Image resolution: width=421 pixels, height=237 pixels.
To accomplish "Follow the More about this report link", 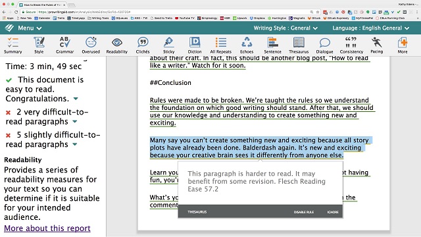I will point(47,228).
